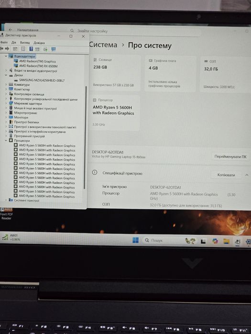251x334 pixels.
Task: Click the Back arrow in Device Manager toolbar
Action: tap(2, 49)
